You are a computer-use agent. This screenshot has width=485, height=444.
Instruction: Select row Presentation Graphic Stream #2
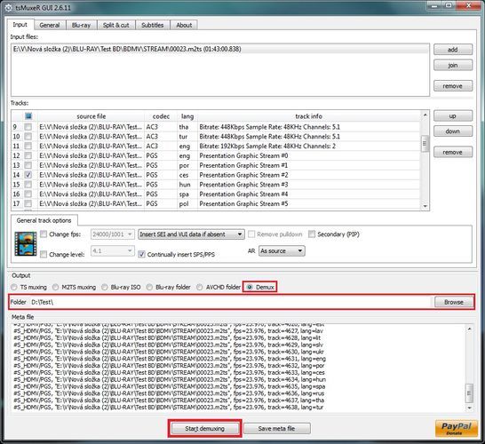tap(216, 175)
